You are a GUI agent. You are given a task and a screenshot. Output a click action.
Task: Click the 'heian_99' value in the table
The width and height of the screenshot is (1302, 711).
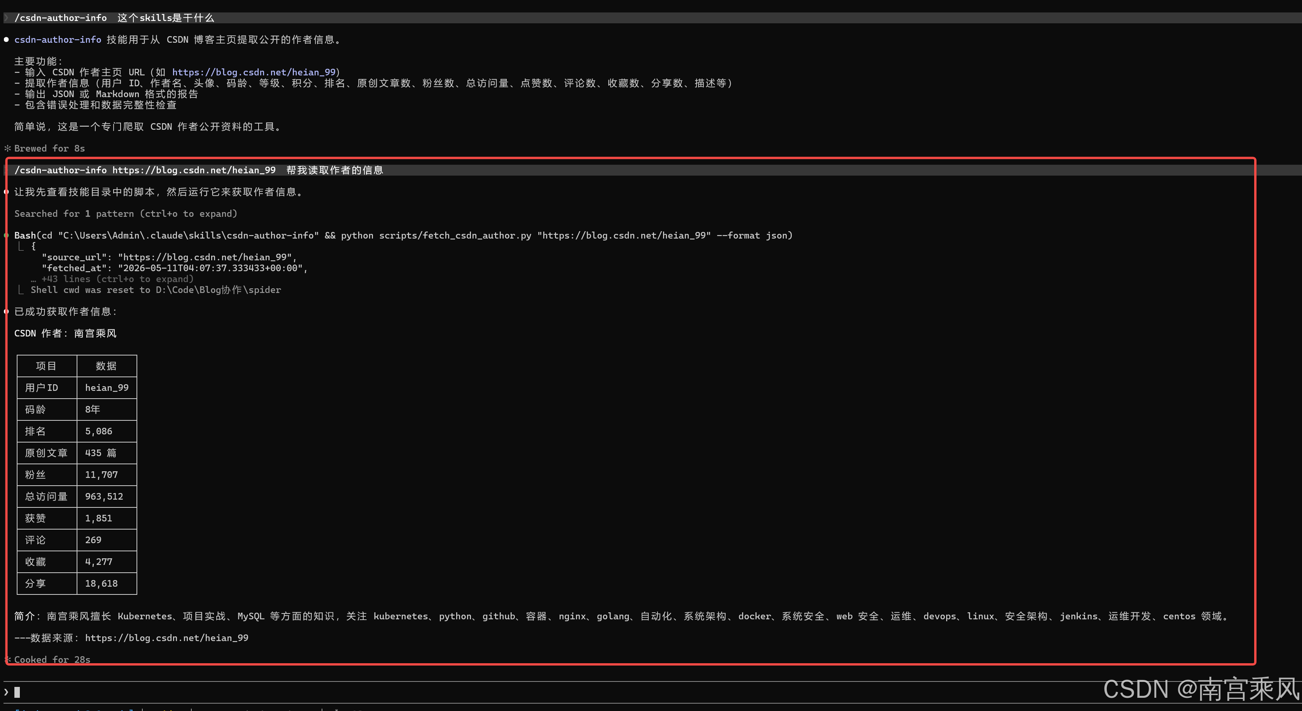pyautogui.click(x=107, y=388)
